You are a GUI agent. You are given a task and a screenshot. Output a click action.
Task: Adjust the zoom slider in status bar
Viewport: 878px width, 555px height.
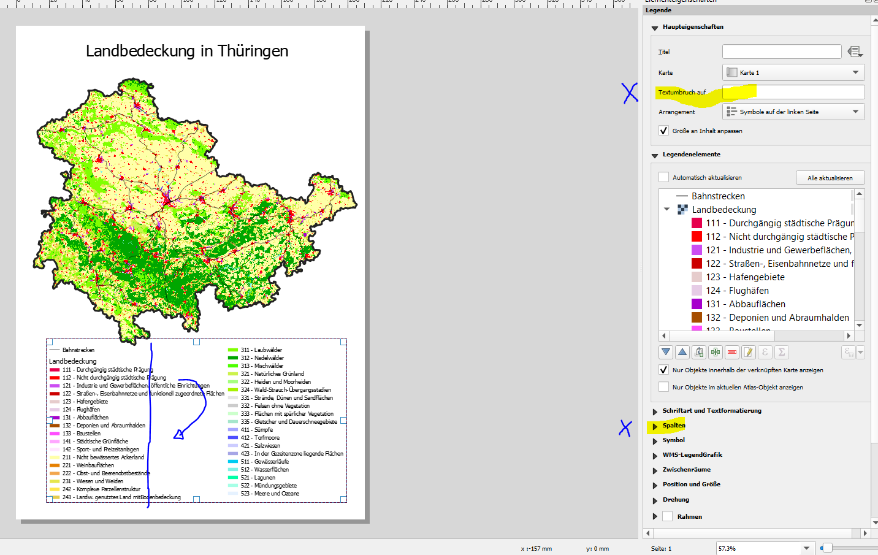(826, 548)
